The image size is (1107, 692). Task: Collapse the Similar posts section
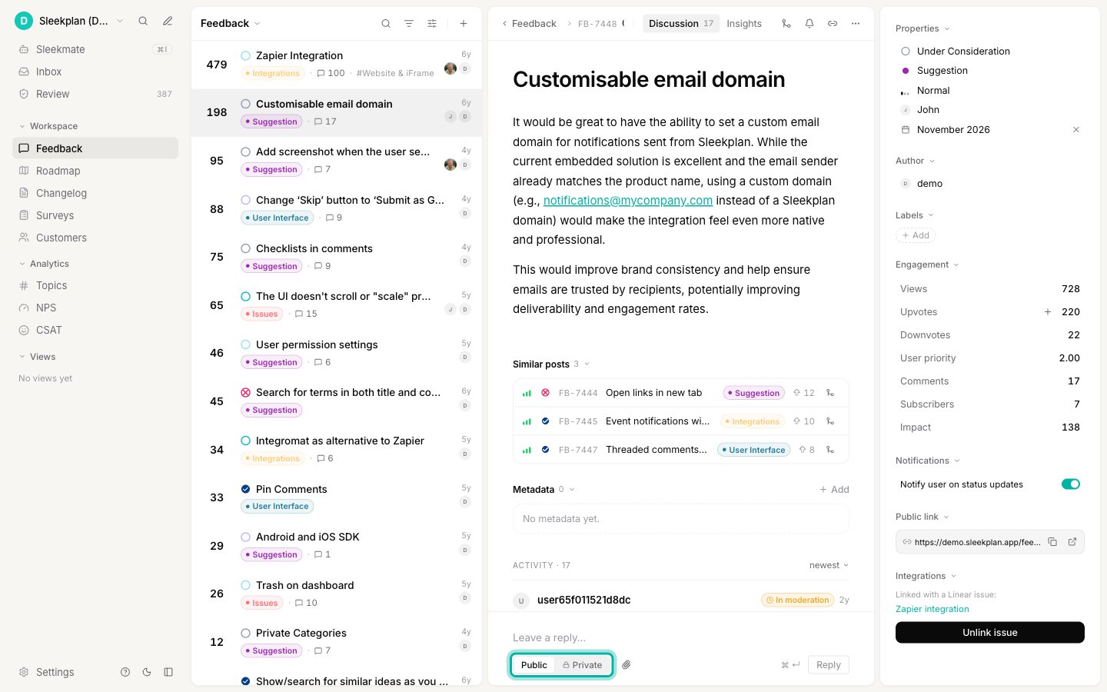[551, 364]
